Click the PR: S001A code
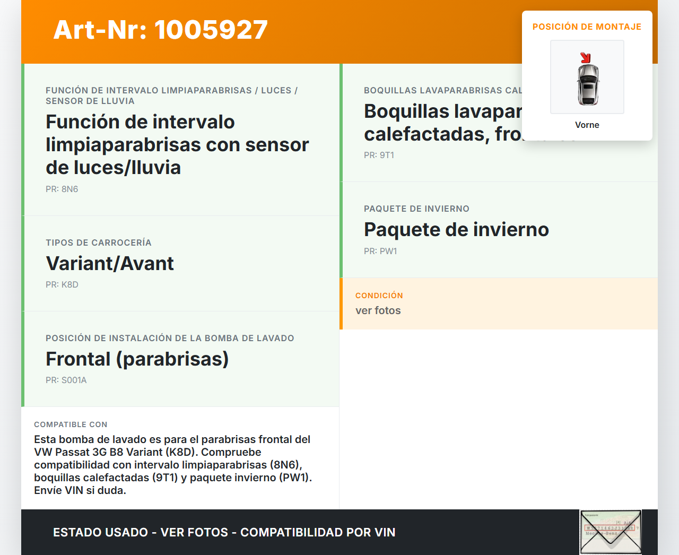Screen dimensions: 679x555 (66, 380)
